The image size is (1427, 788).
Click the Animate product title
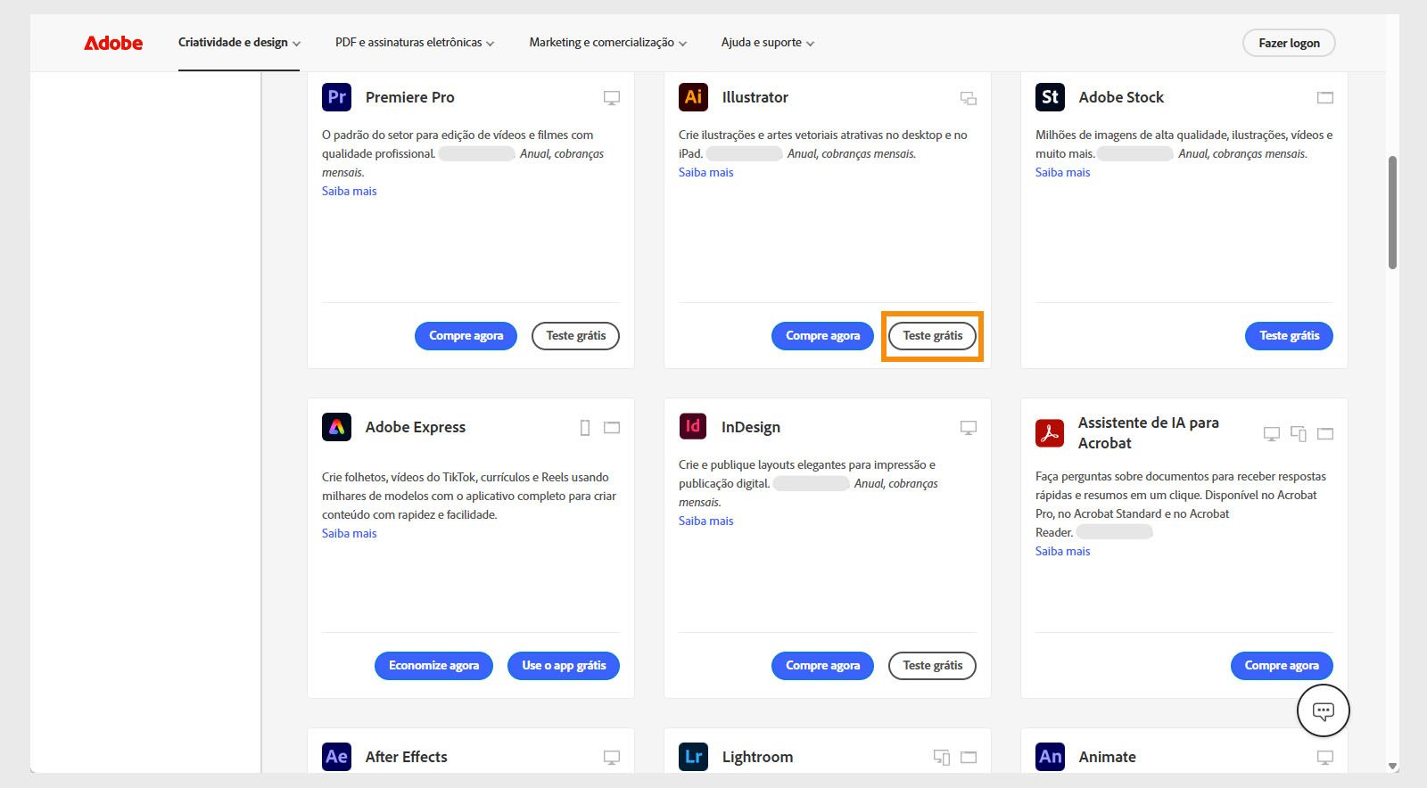[x=1108, y=758]
